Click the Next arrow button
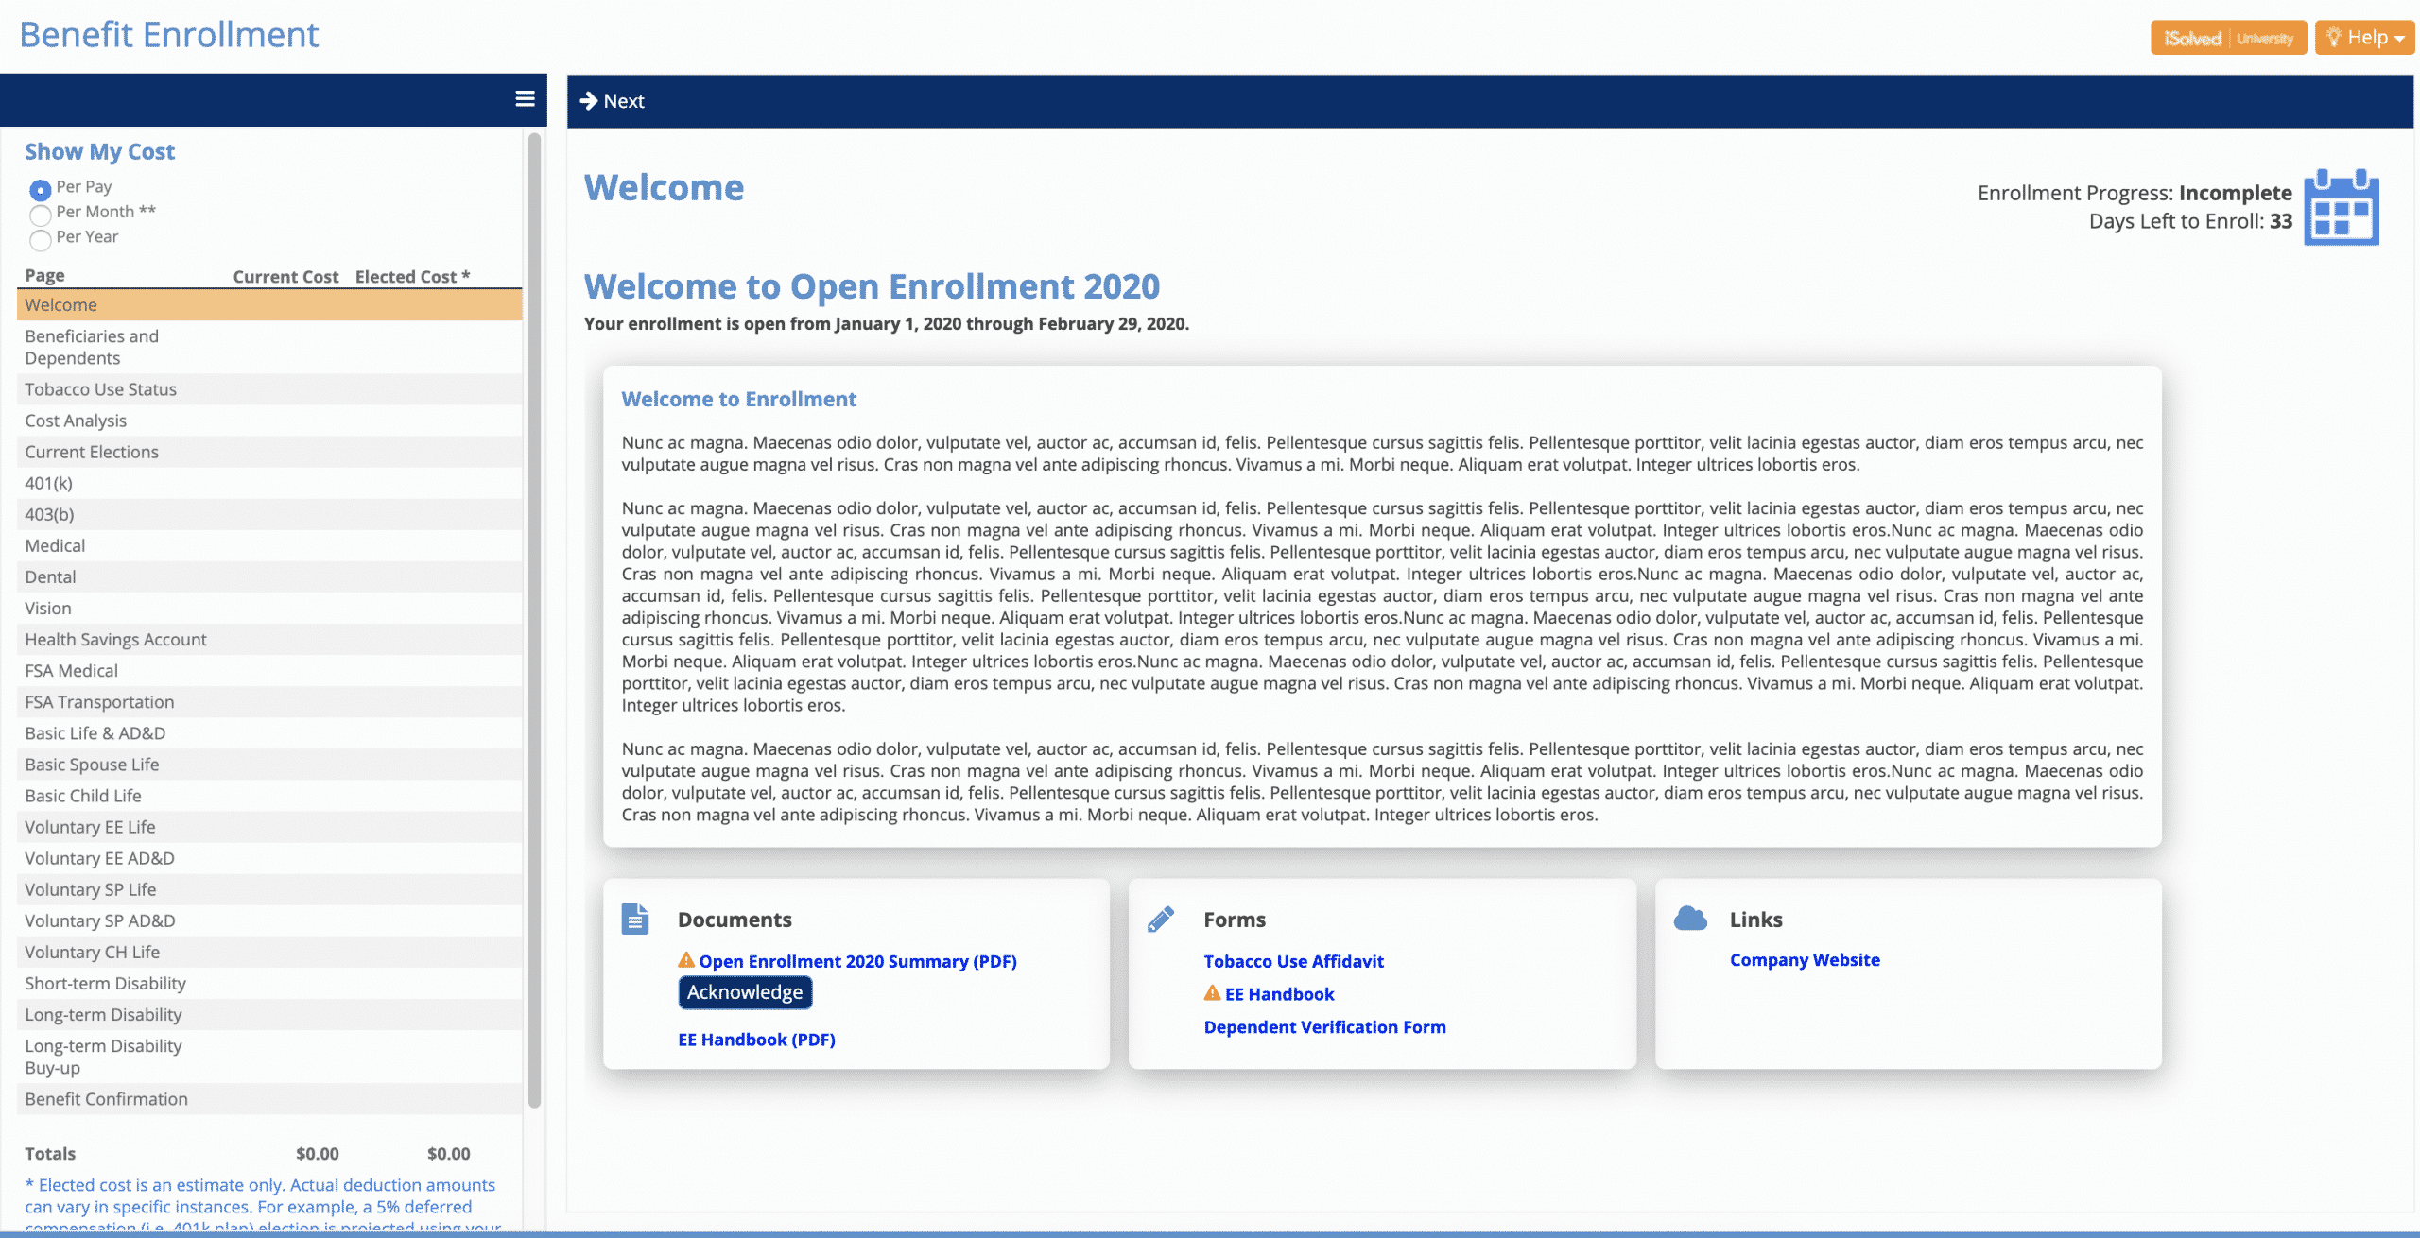Screen dimensions: 2420x1238 (613, 101)
